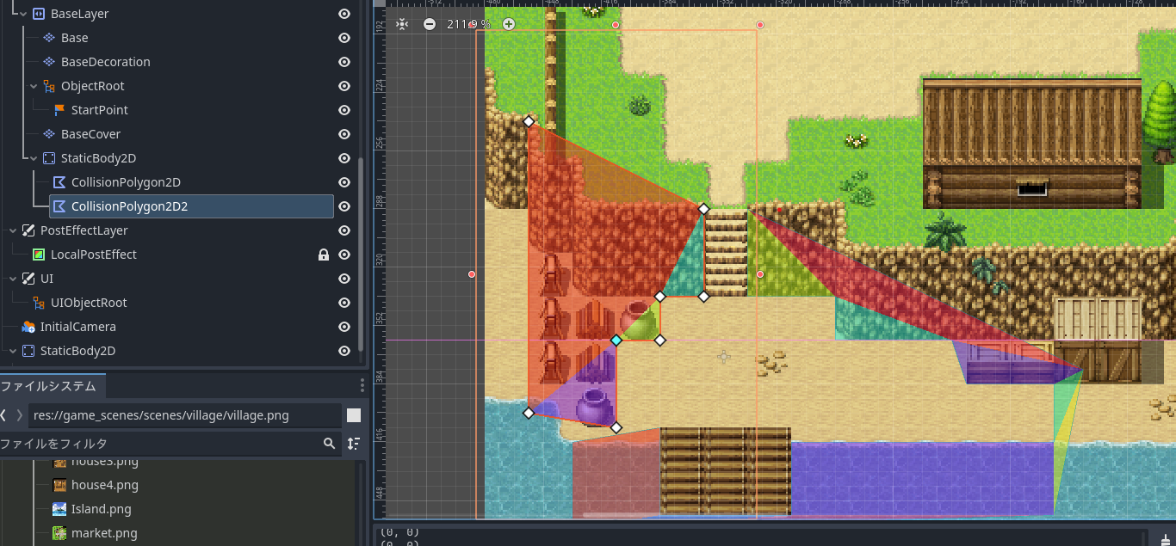1176x546 pixels.
Task: Click the LocalPostEffect green rectangle icon
Action: [39, 255]
